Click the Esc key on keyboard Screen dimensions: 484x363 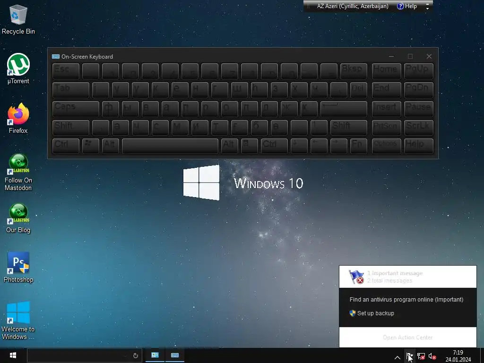click(x=66, y=71)
